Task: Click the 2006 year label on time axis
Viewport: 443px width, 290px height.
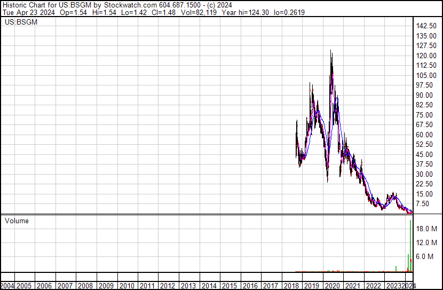Action: pos(44,286)
